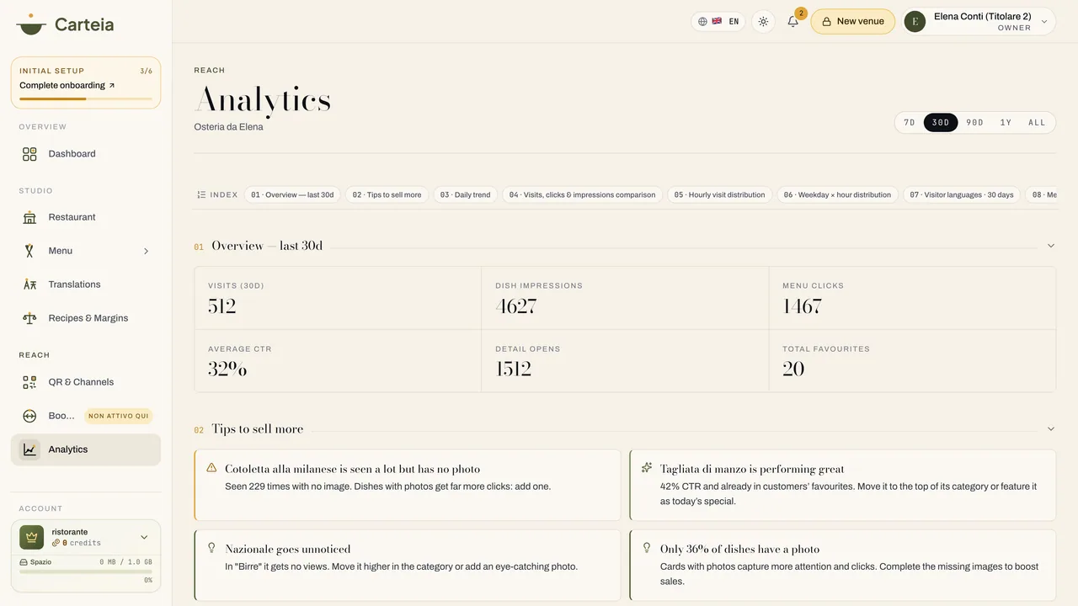Click the Carteia logo icon
Image resolution: width=1078 pixels, height=606 pixels.
31,24
